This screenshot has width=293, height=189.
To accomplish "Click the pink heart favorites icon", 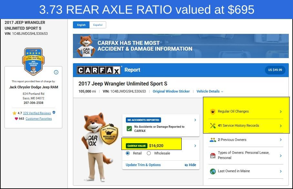I will 16,119.
